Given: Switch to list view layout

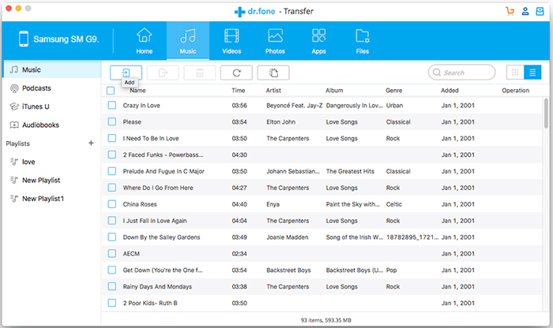Looking at the screenshot, I should (533, 73).
